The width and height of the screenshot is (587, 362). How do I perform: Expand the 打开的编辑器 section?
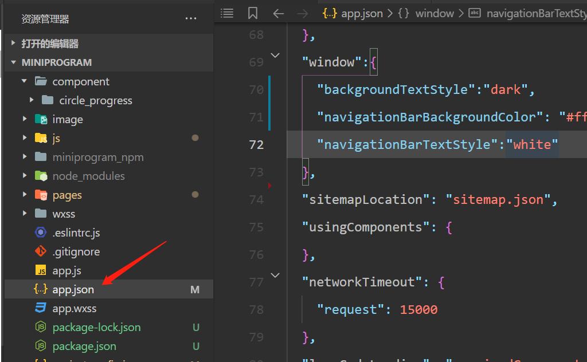pos(14,44)
